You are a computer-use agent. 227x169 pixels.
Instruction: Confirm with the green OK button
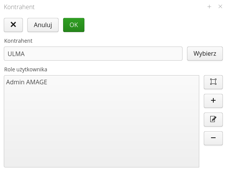74,25
